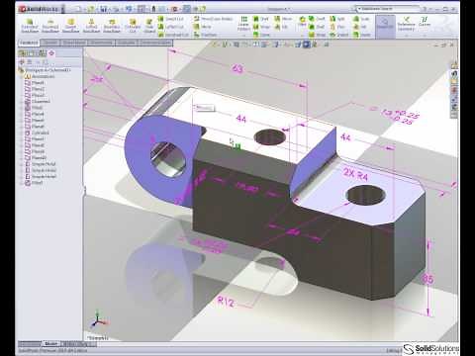Click the SolidWorks Search input box
475x356 pixels.
pyautogui.click(x=388, y=9)
